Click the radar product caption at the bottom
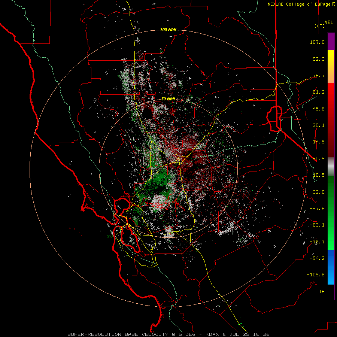The width and height of the screenshot is (337, 337). 168,334
